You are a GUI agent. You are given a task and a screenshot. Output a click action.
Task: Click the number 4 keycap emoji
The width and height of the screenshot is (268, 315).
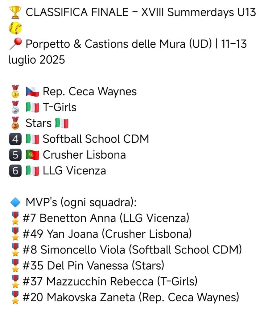coord(15,139)
